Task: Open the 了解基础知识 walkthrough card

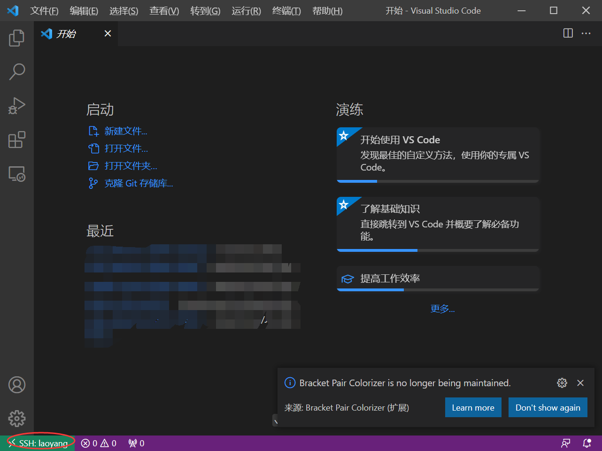Action: click(x=438, y=224)
